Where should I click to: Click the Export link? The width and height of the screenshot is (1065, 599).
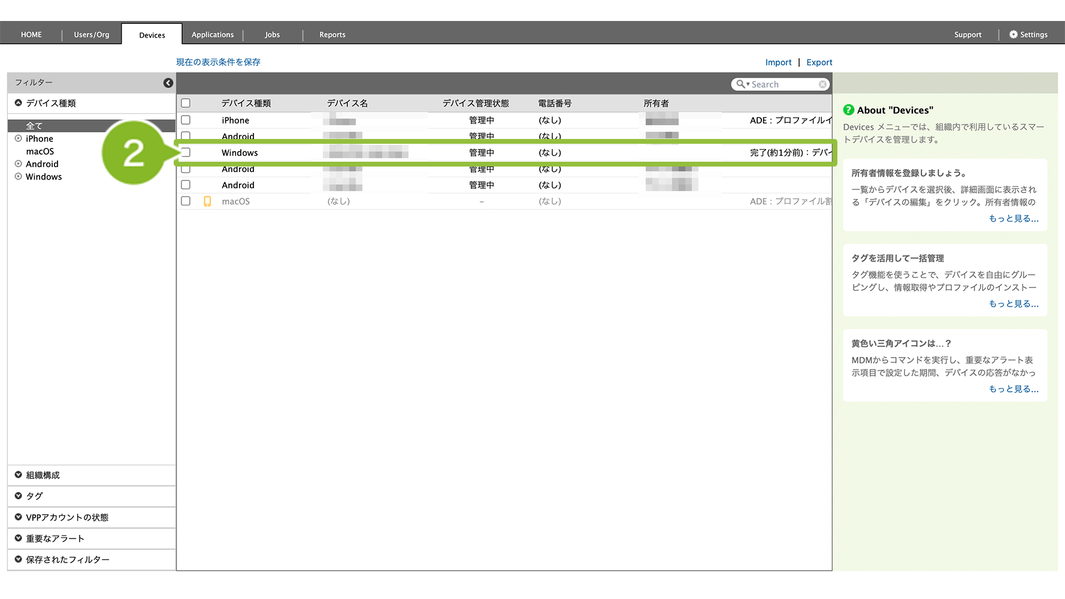819,62
